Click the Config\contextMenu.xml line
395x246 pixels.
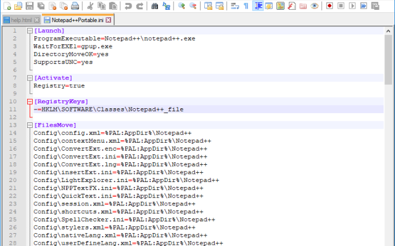(122, 141)
